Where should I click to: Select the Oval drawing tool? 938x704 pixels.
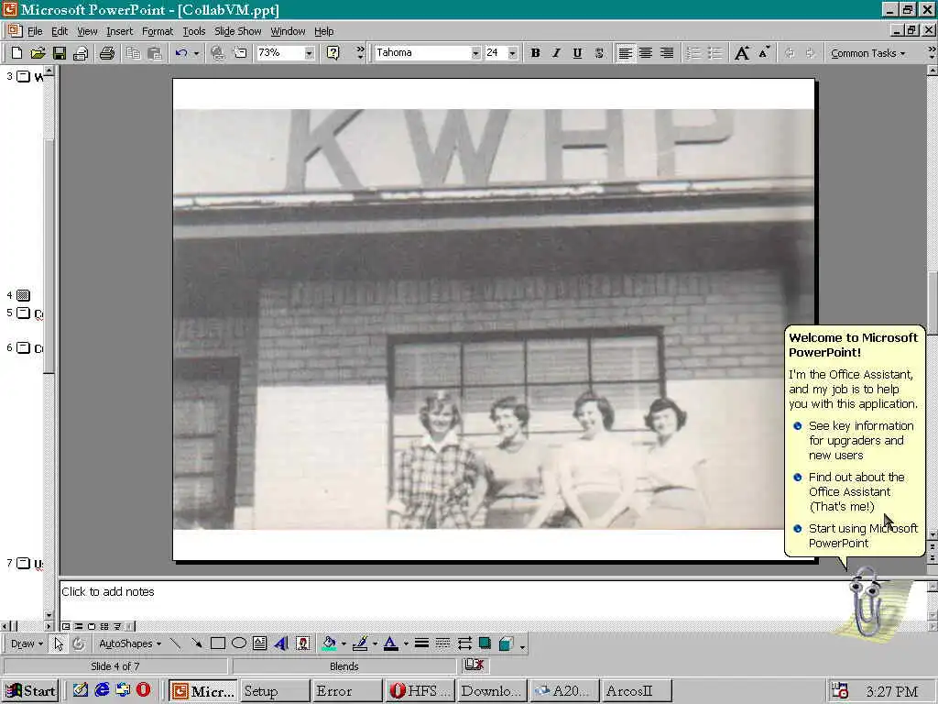pos(239,643)
